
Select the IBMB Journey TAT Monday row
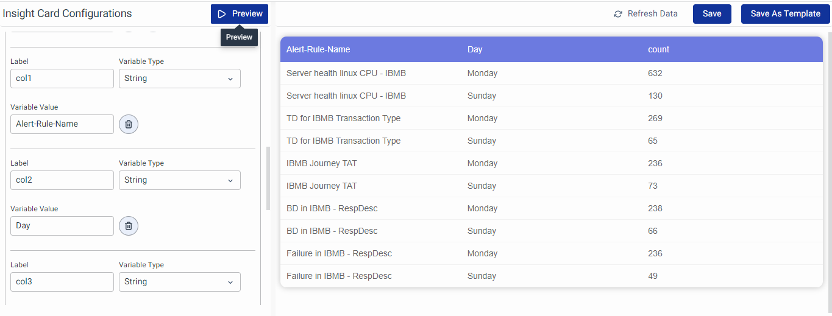[551, 163]
